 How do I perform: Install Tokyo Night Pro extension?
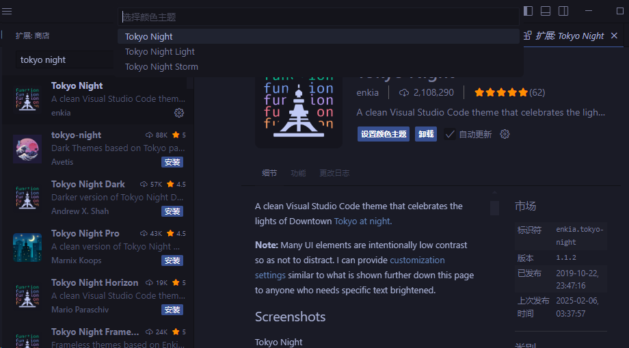tap(172, 260)
